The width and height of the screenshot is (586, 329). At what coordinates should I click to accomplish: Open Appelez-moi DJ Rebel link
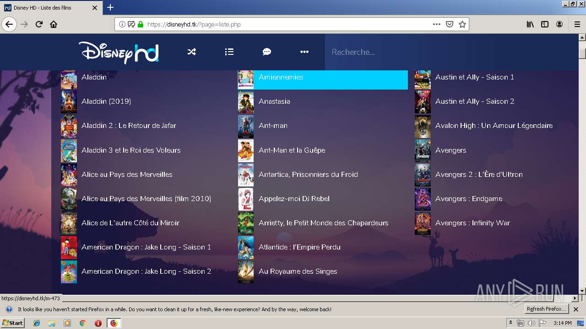coord(294,198)
